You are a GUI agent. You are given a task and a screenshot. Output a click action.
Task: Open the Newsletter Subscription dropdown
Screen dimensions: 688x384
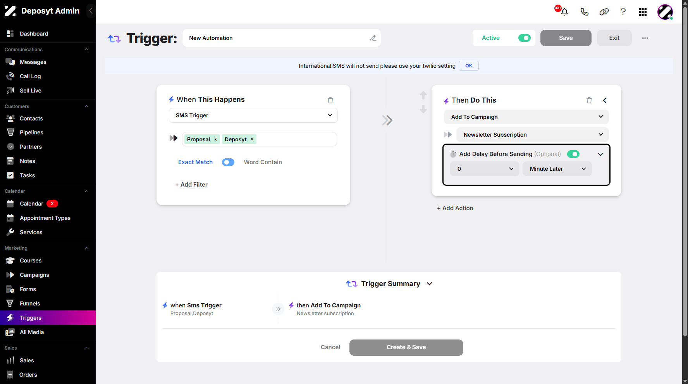(x=533, y=135)
